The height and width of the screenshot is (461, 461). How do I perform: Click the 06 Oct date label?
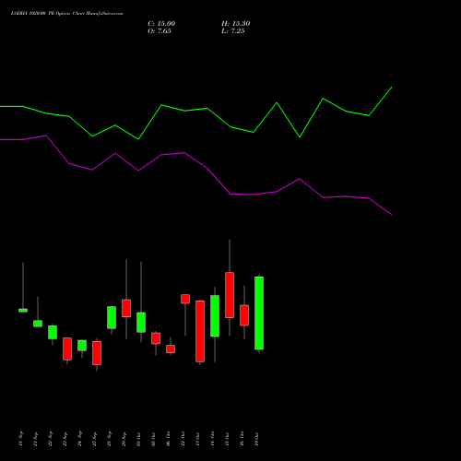click(168, 439)
